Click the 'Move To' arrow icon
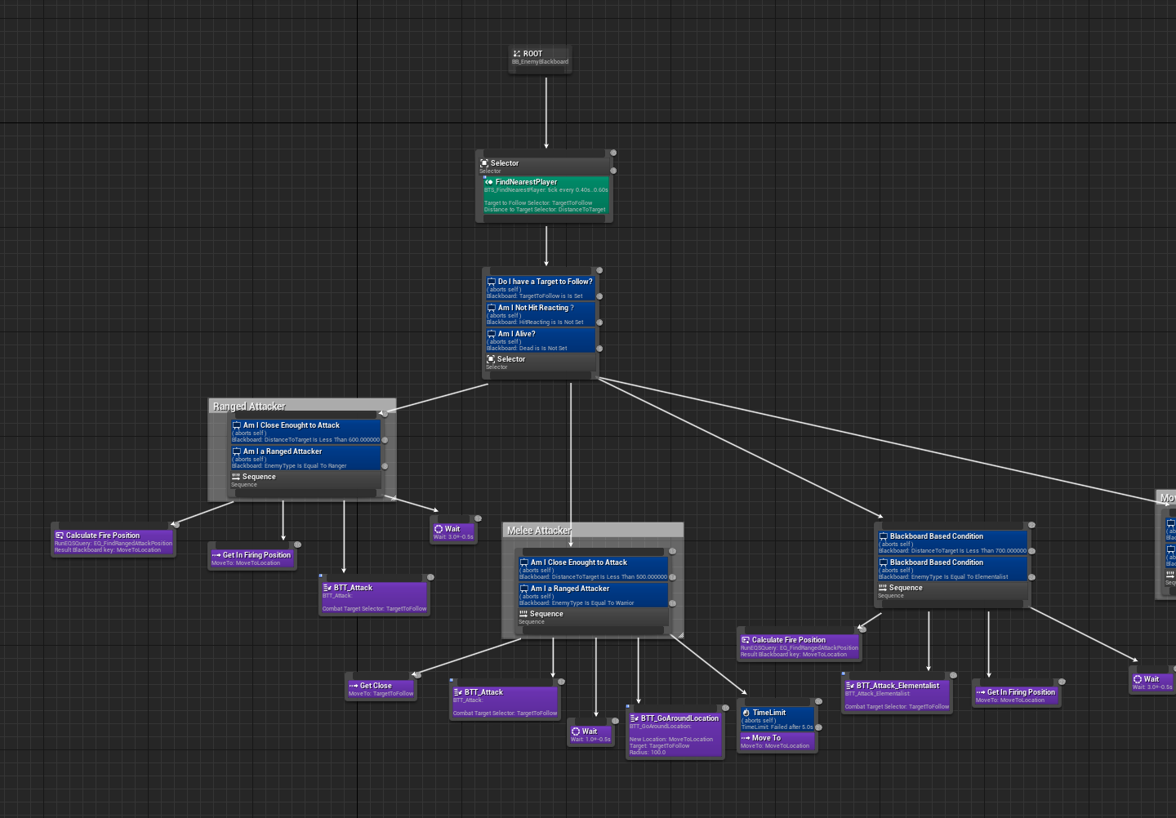The height and width of the screenshot is (818, 1176). (x=746, y=738)
